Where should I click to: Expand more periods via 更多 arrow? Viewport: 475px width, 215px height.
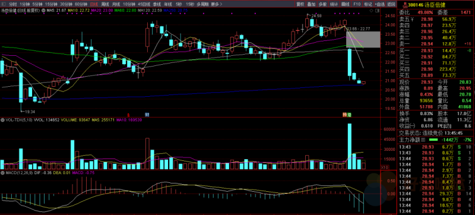[x=216, y=4]
